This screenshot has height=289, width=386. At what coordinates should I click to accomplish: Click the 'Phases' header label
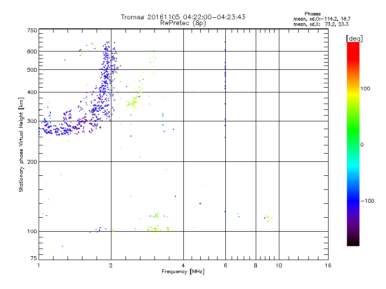point(312,14)
